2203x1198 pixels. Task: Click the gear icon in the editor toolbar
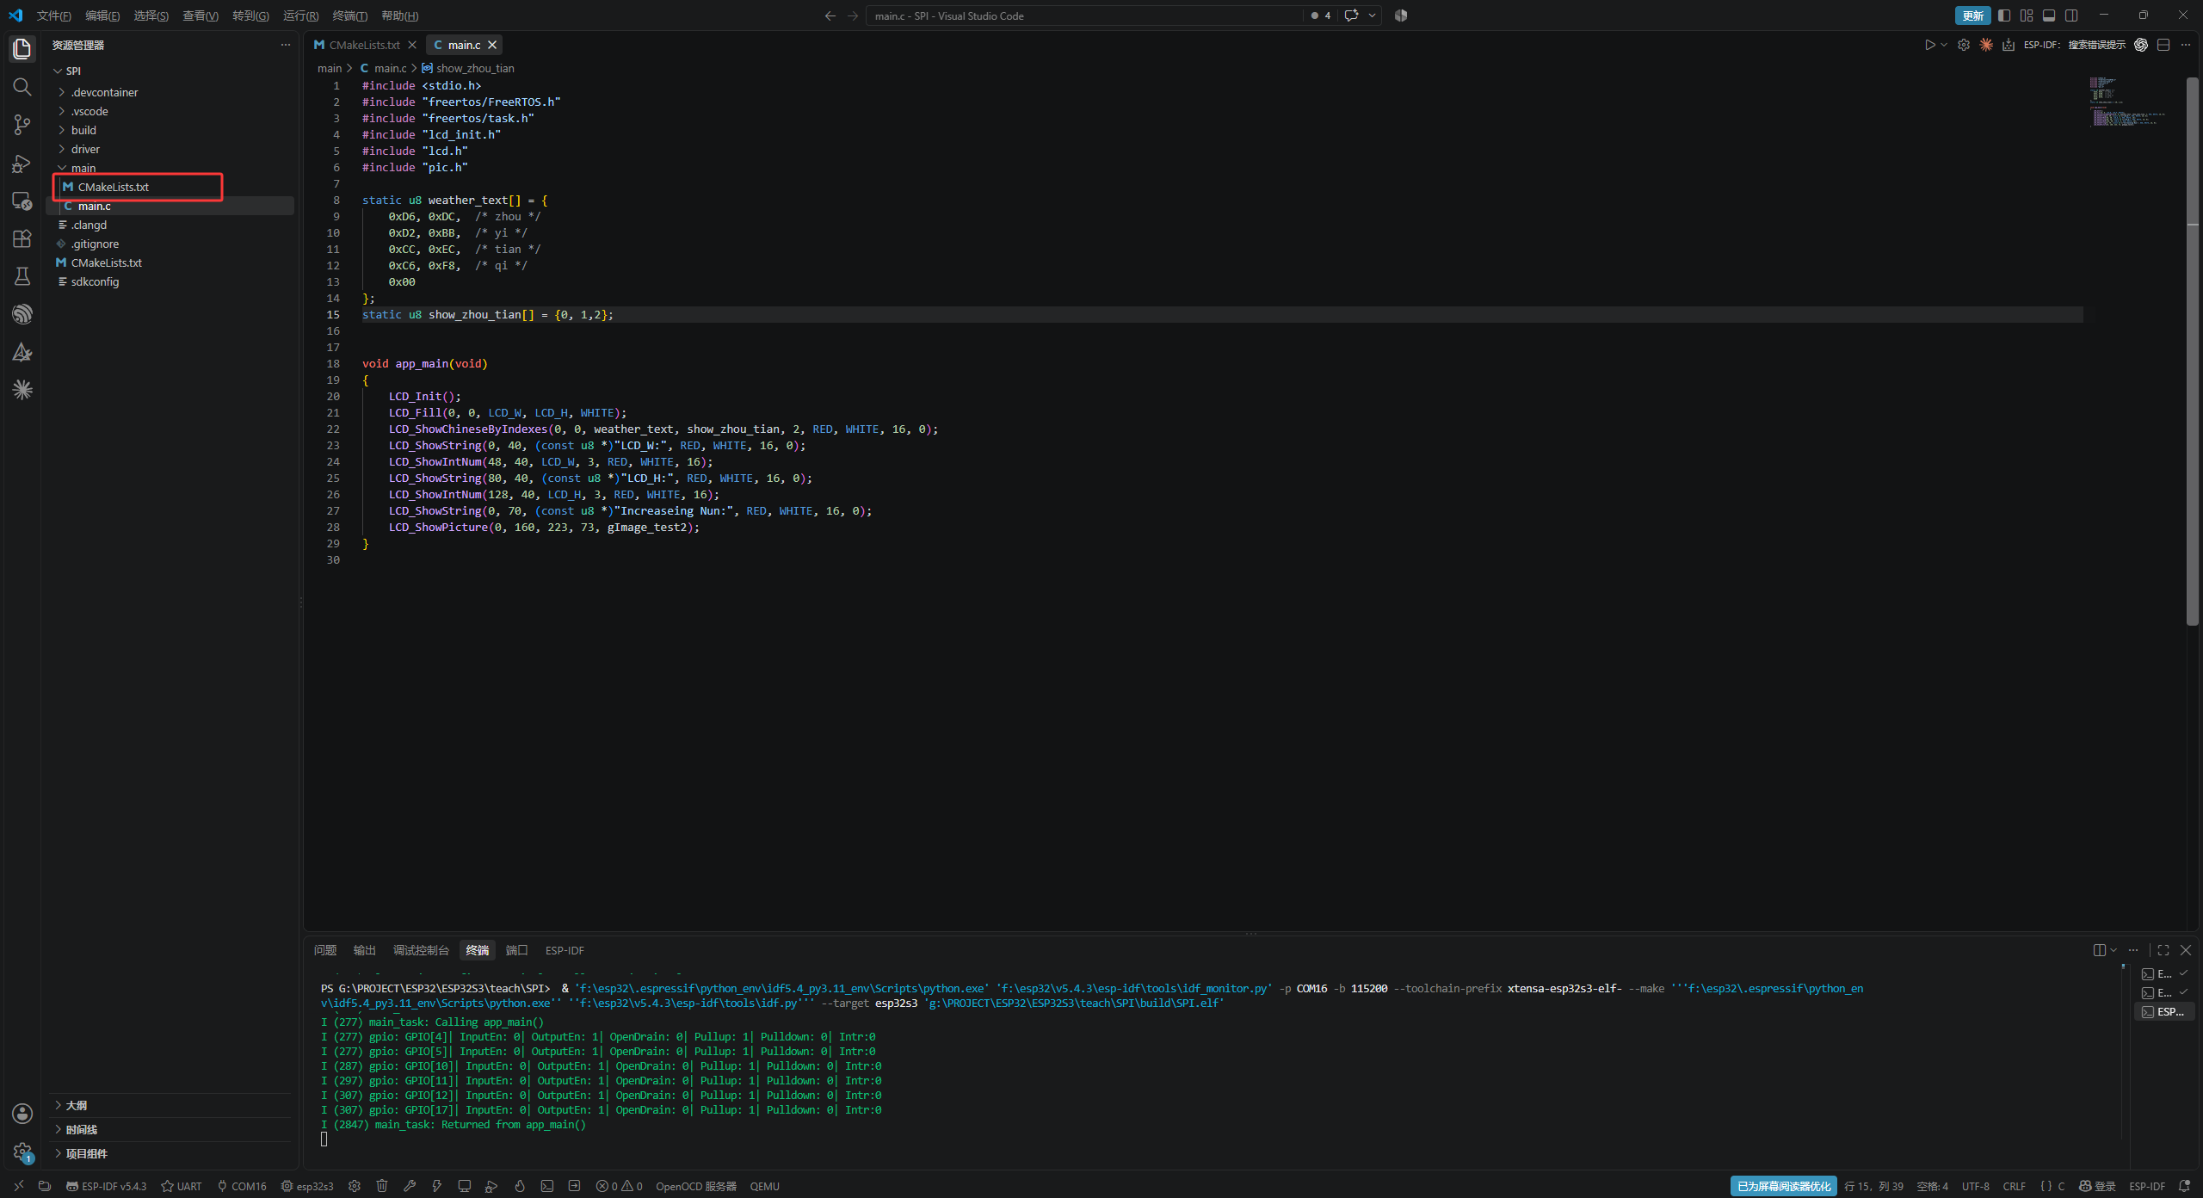coord(1964,45)
